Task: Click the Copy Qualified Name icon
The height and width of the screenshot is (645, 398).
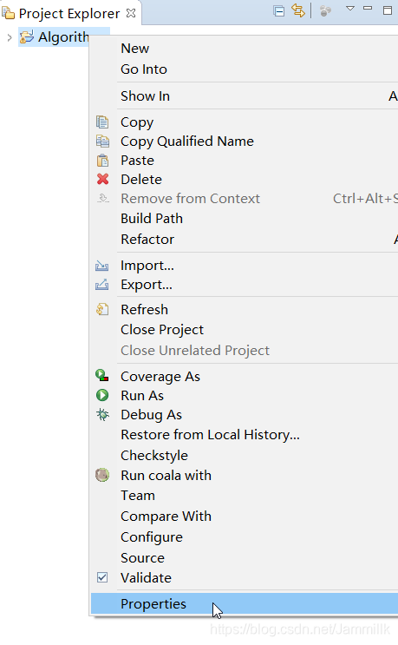Action: coord(102,142)
